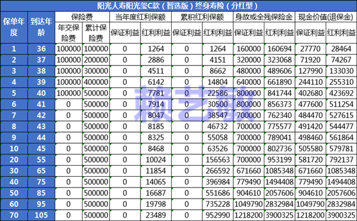This screenshot has width=357, height=221.
Task: Select the 保险费 group header
Action: tap(82, 17)
